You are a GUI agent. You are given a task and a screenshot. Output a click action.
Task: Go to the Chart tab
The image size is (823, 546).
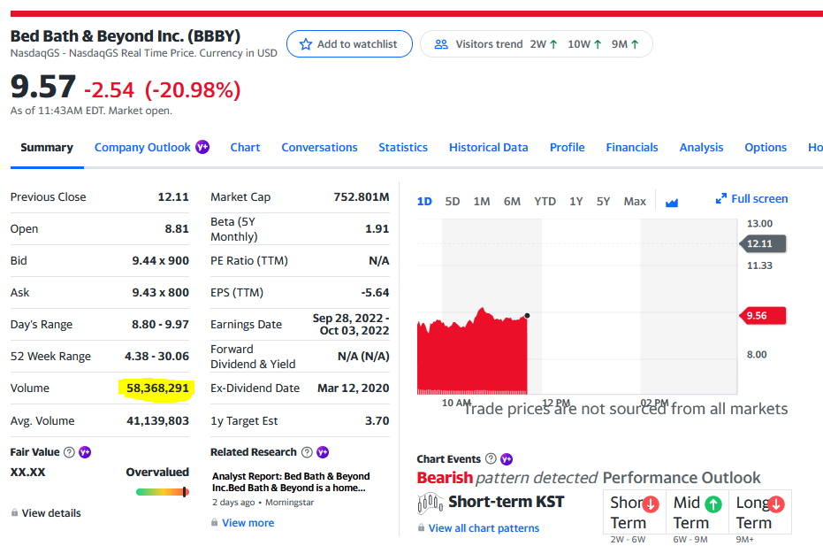click(245, 147)
